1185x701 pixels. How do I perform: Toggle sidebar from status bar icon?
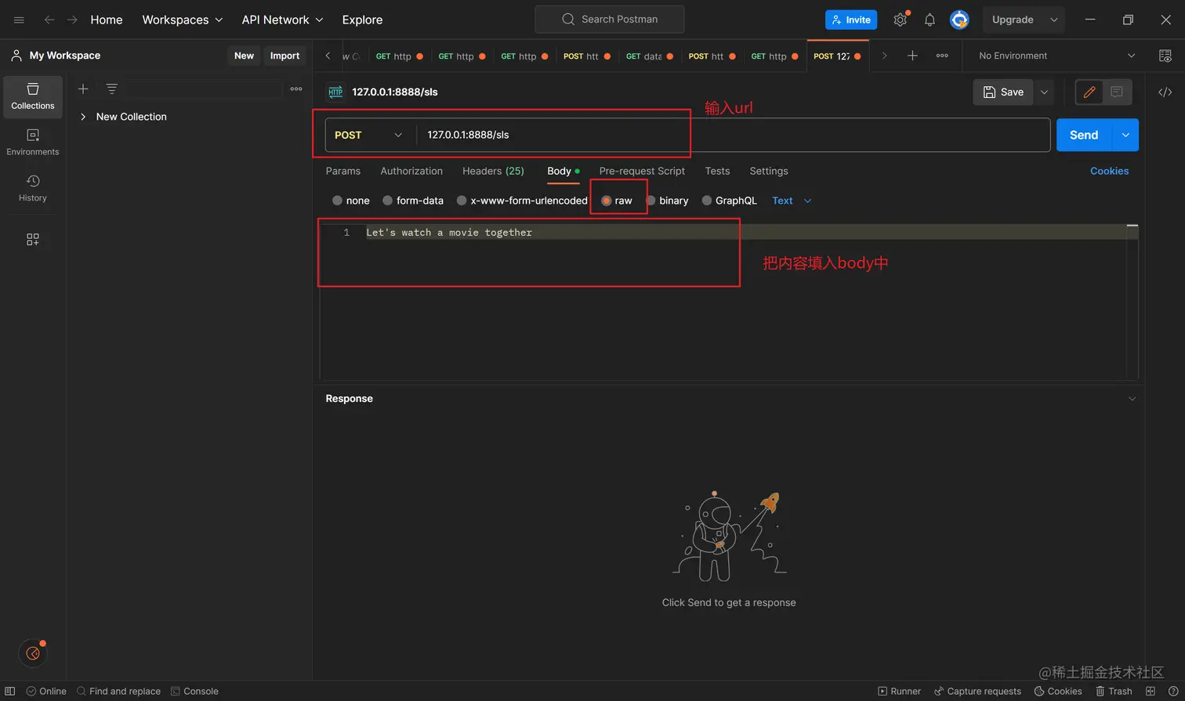point(10,691)
